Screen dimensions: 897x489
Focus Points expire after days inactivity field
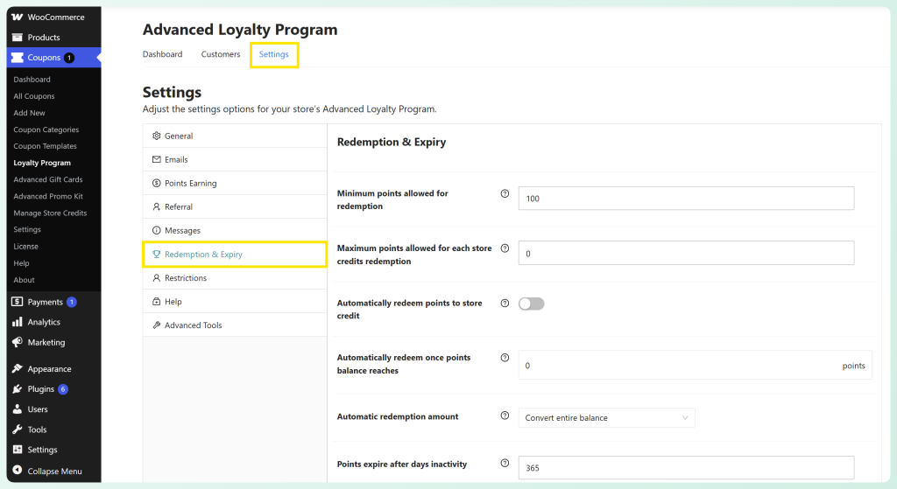(686, 467)
